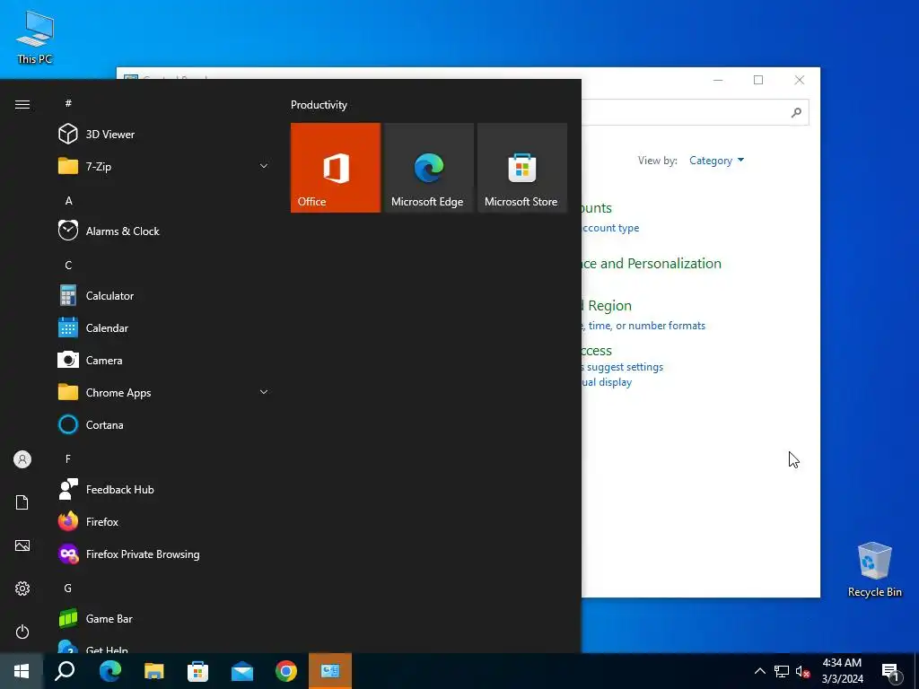Open taskbar Search

[65, 671]
